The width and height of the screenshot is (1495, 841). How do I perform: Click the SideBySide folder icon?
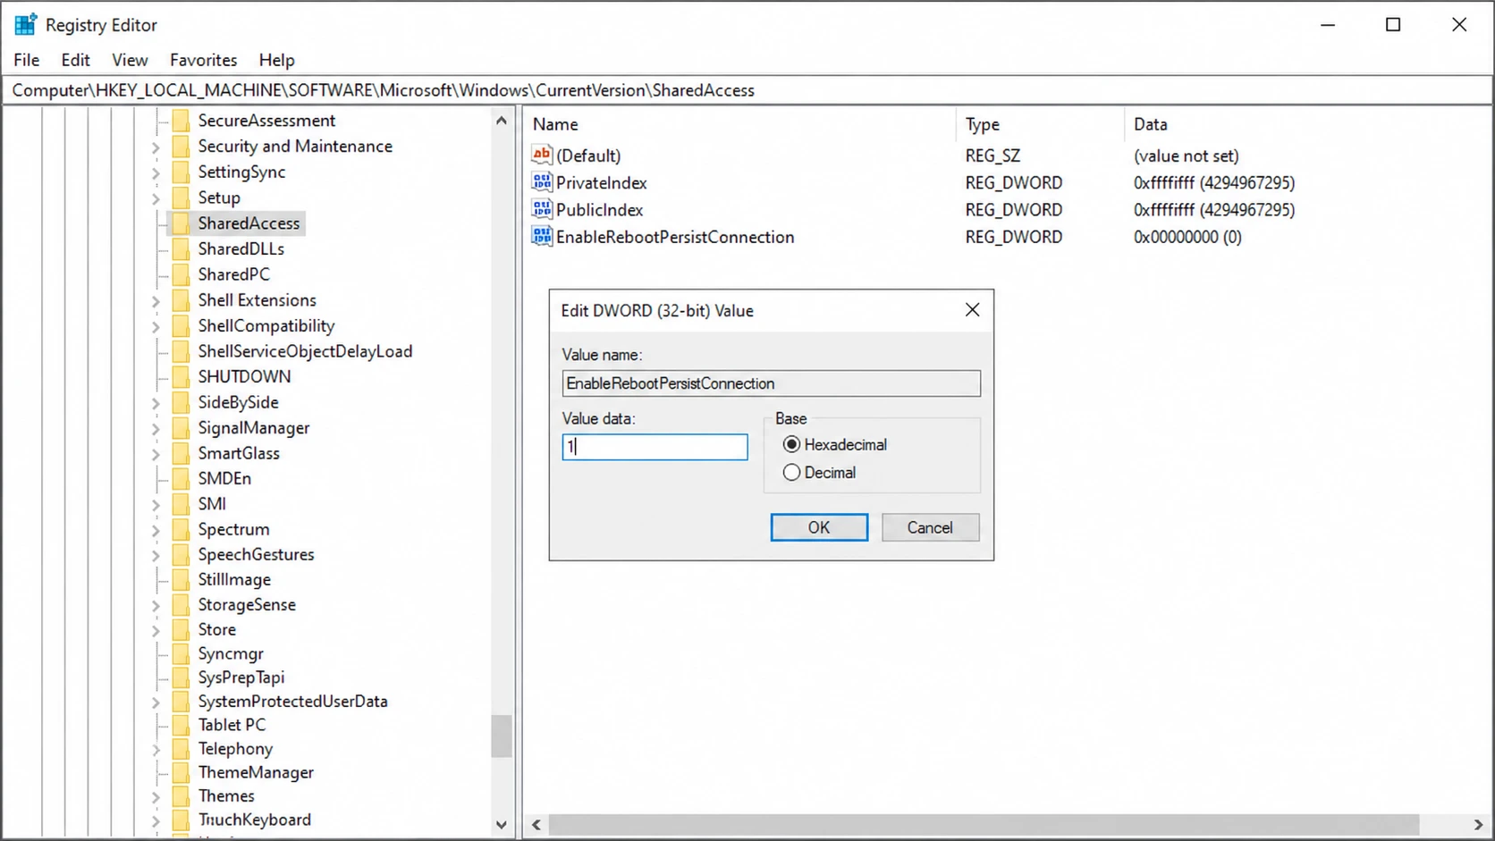(x=181, y=402)
